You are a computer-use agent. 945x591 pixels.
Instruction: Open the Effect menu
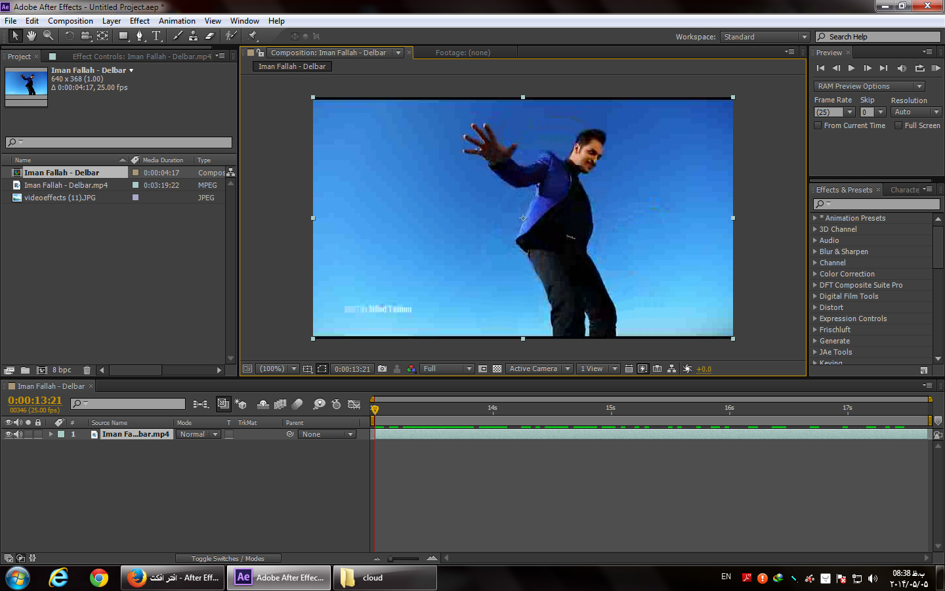[x=140, y=21]
